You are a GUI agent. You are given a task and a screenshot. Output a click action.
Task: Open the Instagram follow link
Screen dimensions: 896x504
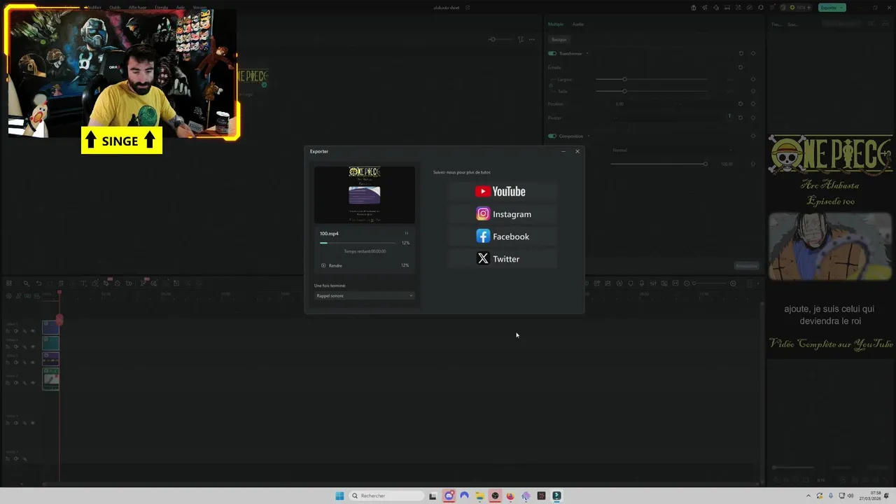click(502, 214)
